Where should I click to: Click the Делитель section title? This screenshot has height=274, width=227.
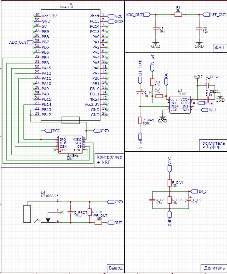tap(214, 268)
